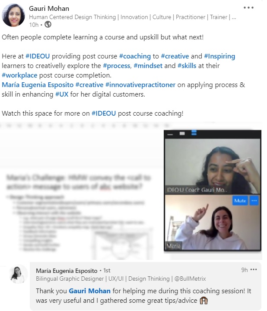The height and width of the screenshot is (311, 267).
Task: Open the #UX hashtag link
Action: (x=62, y=94)
